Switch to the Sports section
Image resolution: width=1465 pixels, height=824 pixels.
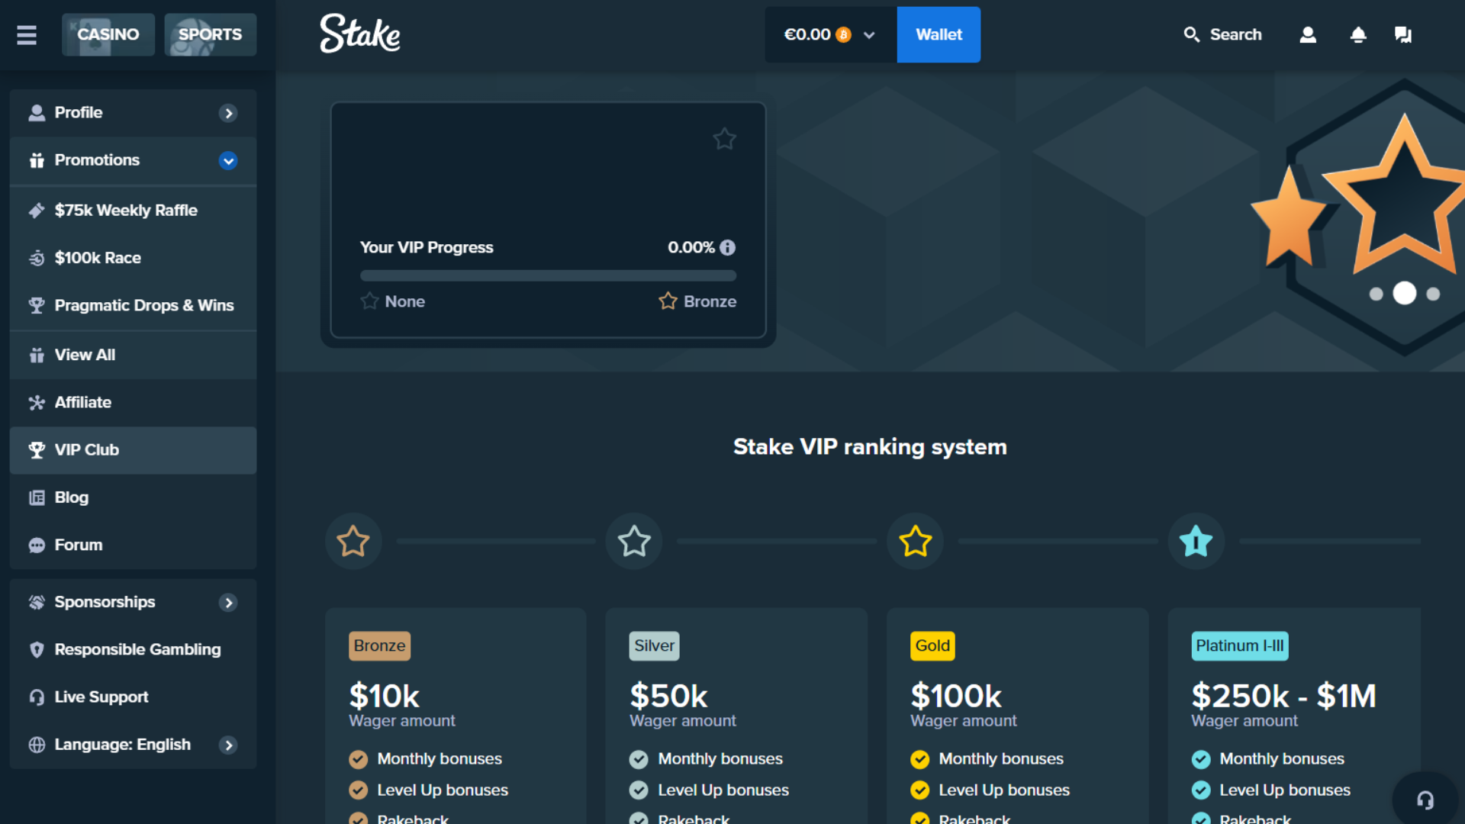click(210, 34)
